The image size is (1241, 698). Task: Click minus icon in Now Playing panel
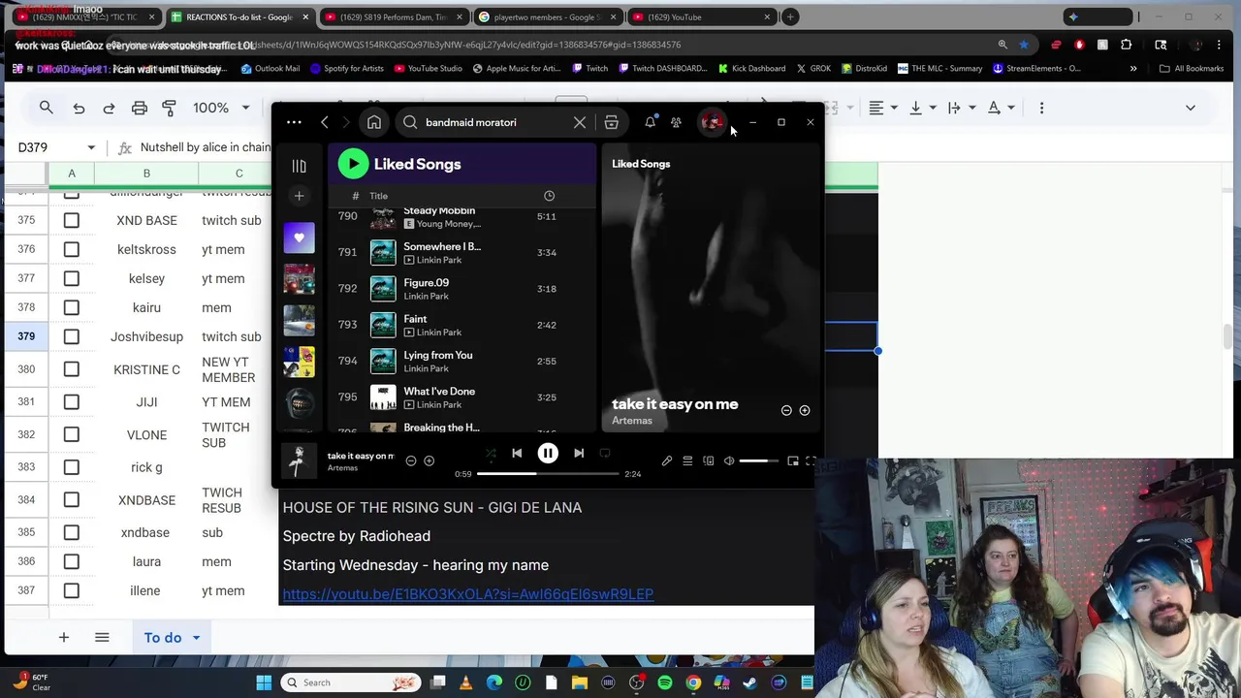pyautogui.click(x=786, y=410)
